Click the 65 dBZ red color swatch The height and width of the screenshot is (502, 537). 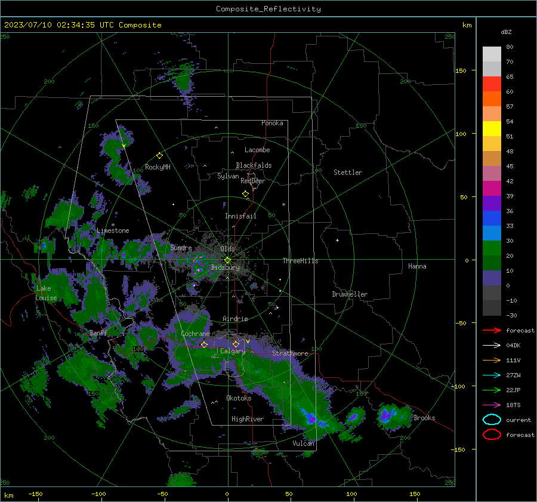pos(492,84)
